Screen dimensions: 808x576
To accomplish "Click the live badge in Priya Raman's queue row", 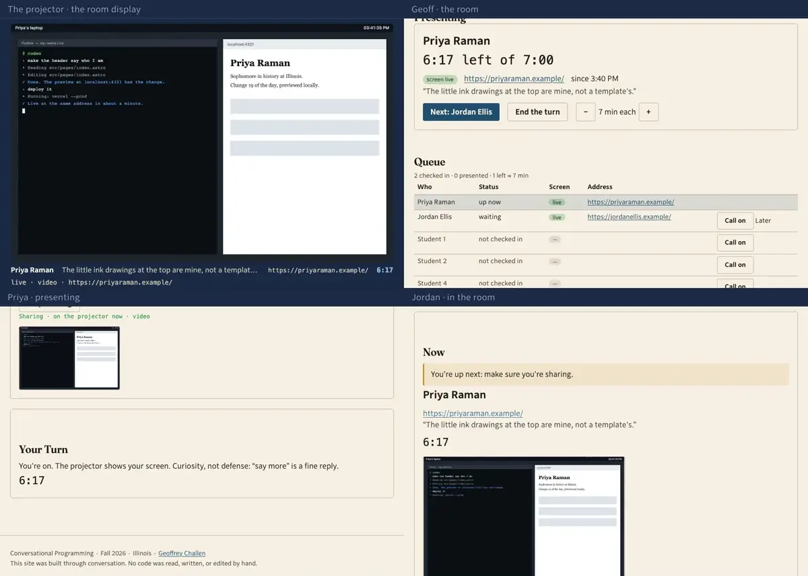I will coord(557,202).
